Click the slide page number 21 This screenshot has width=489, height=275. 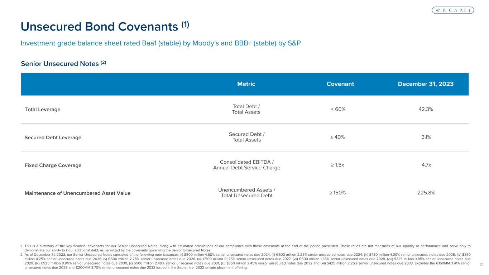[x=481, y=264]
